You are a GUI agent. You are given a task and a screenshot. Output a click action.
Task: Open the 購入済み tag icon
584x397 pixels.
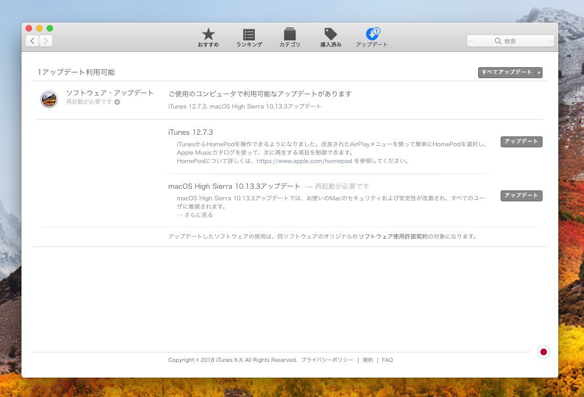[330, 35]
